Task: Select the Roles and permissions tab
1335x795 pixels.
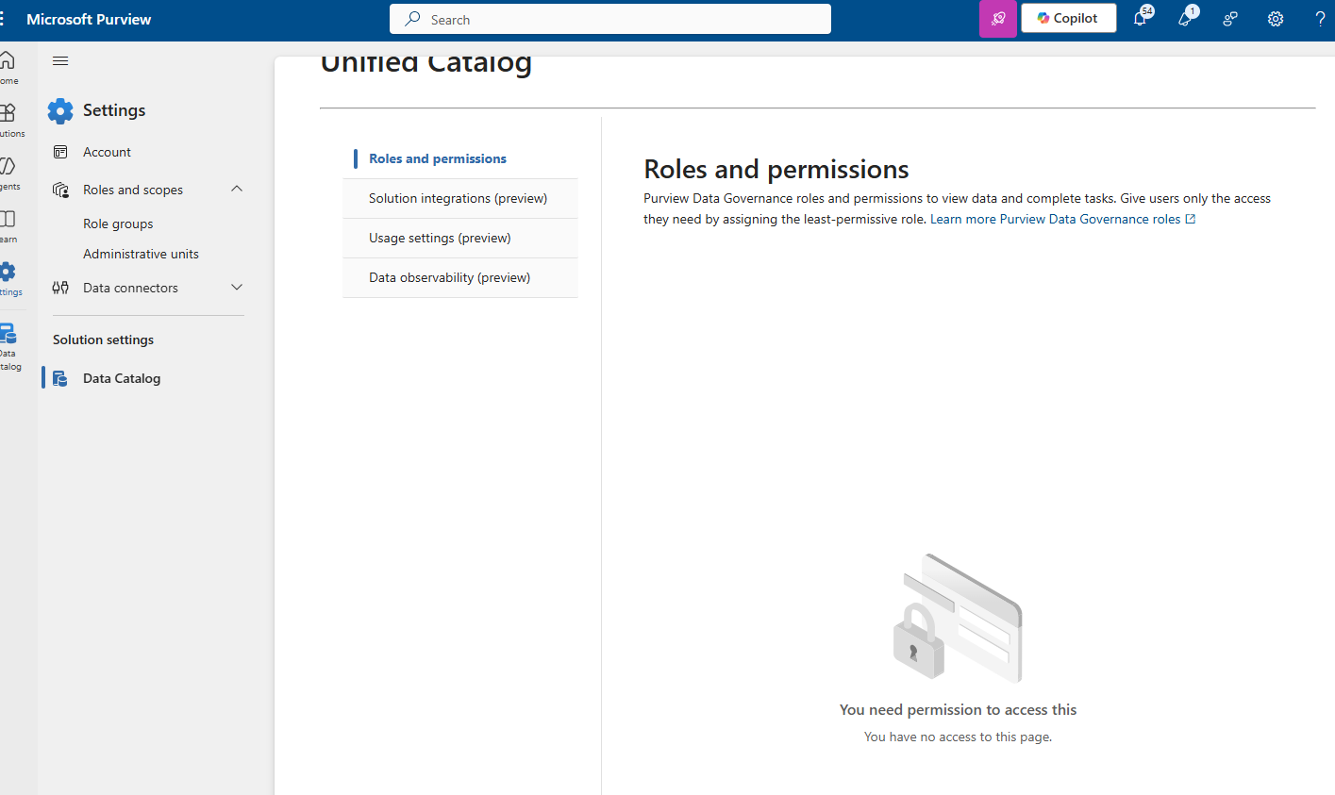Action: (460, 158)
